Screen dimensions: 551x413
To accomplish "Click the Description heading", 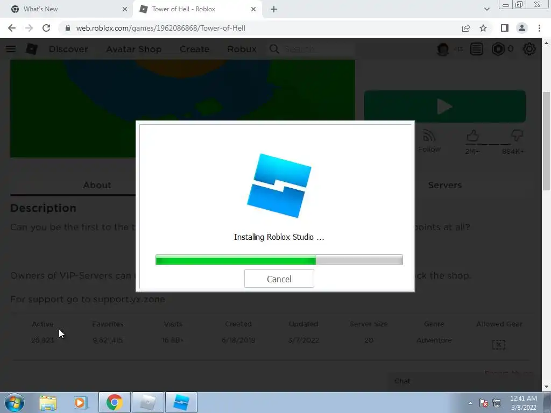I will click(43, 208).
